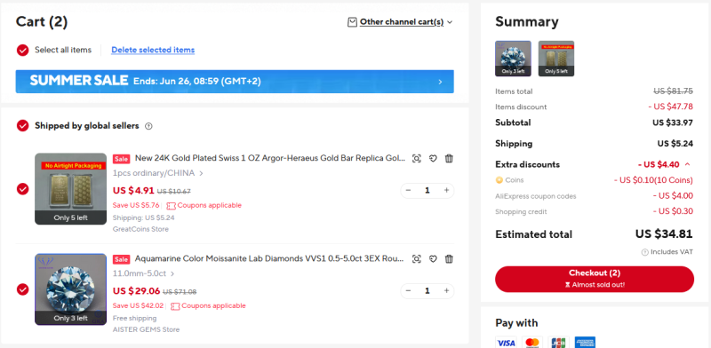Click Moissanite quantity field
Viewport: 711px width, 348px height.
(427, 291)
